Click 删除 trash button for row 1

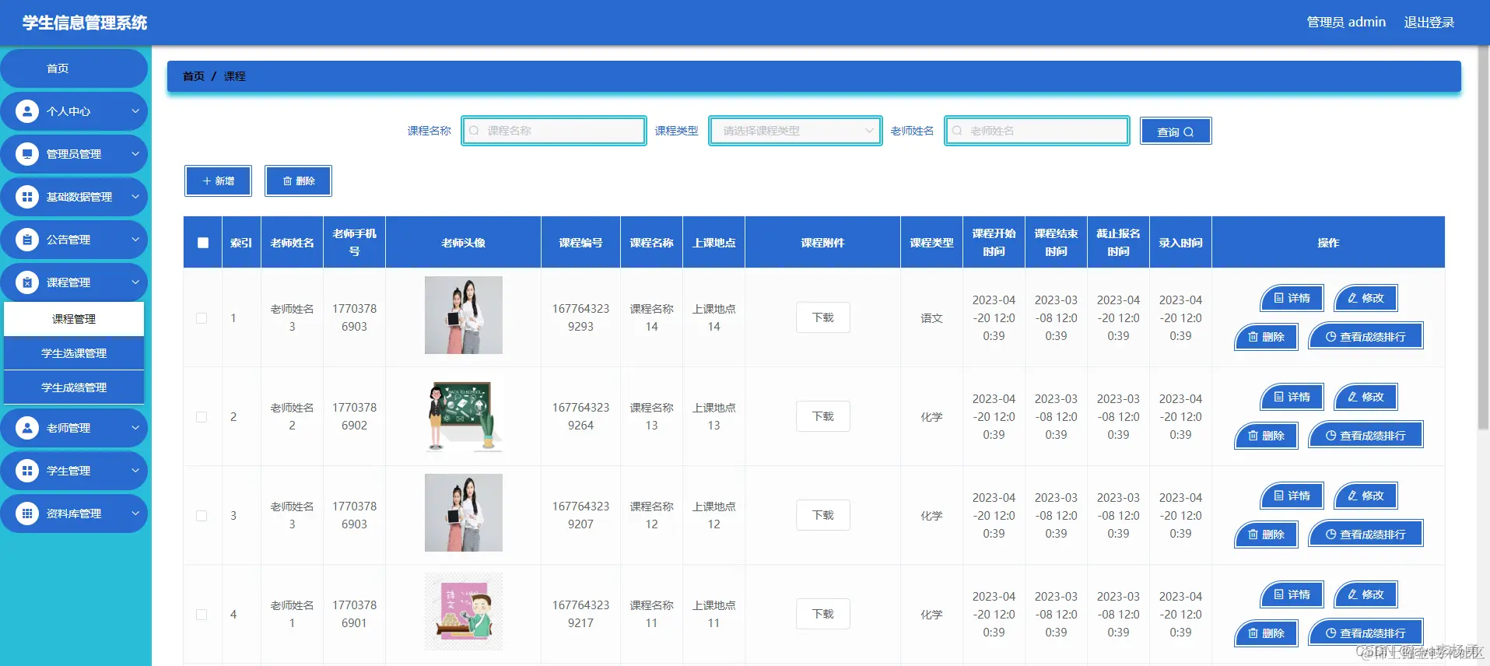pyautogui.click(x=1267, y=337)
